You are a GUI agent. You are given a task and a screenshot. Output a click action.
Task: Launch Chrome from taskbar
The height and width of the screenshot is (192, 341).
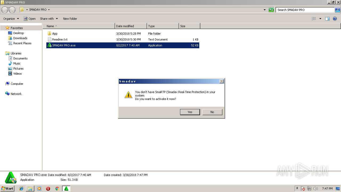click(x=57, y=189)
